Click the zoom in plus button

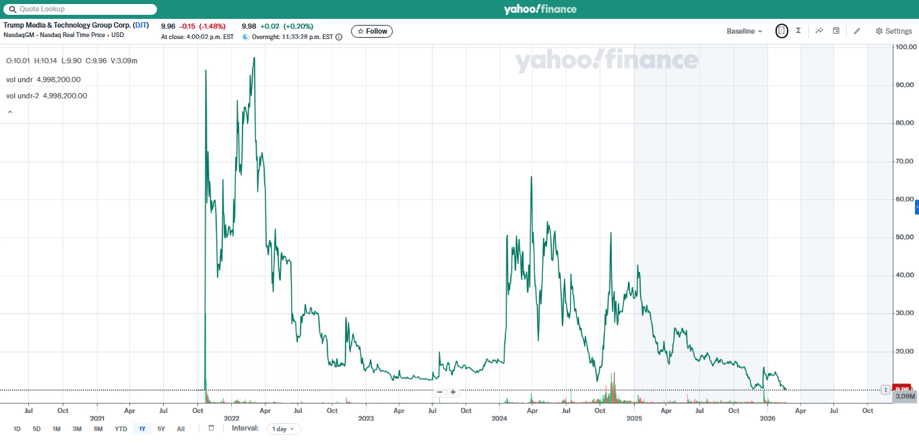[x=453, y=392]
